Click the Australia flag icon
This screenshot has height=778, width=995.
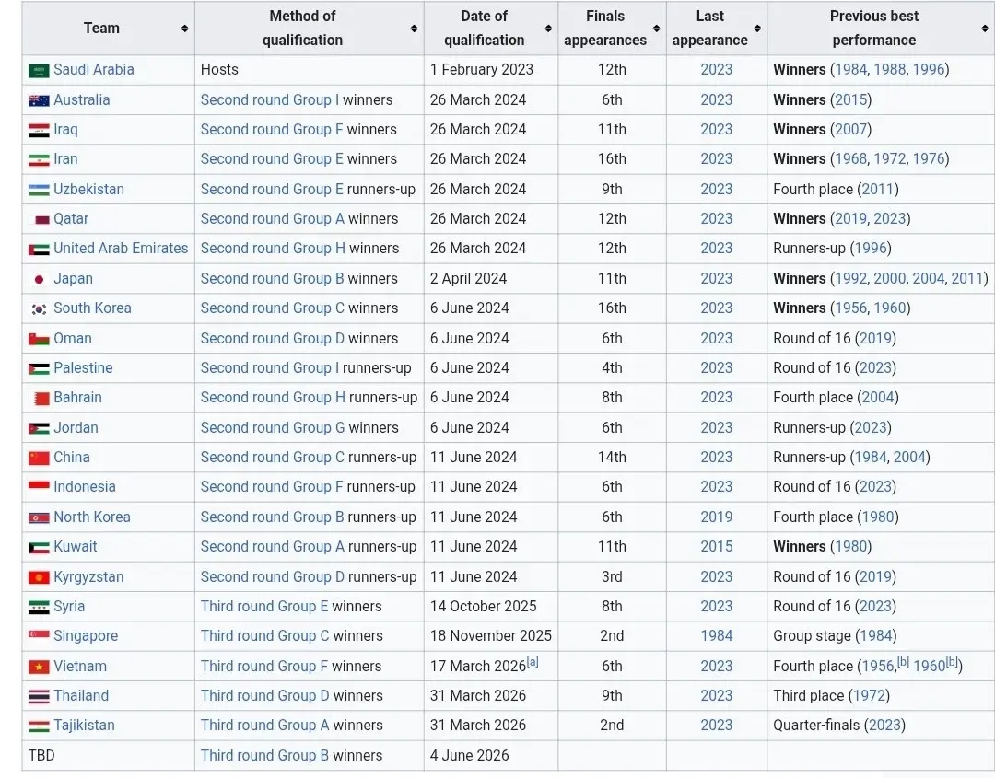coord(39,100)
